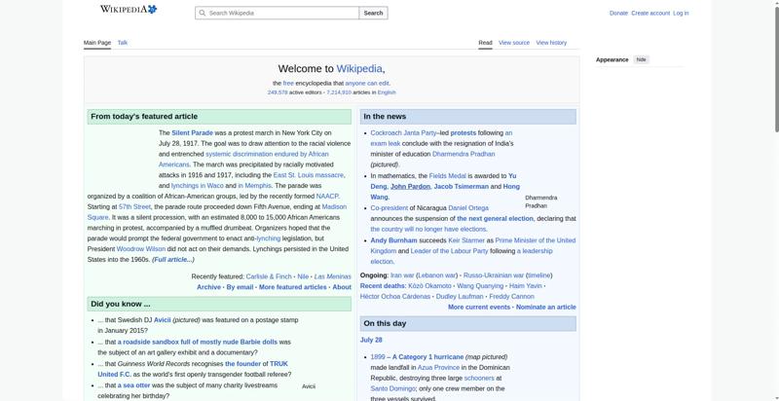Click the Search button
779x401 pixels.
[373, 13]
